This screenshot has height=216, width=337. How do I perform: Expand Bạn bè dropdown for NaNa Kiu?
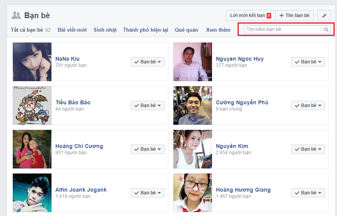point(147,62)
